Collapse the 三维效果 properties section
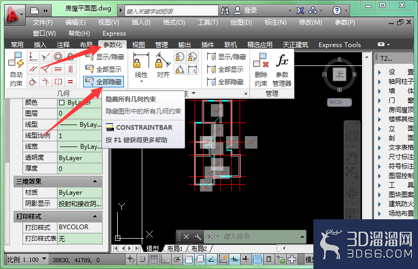The width and height of the screenshot is (418, 269). point(95,181)
